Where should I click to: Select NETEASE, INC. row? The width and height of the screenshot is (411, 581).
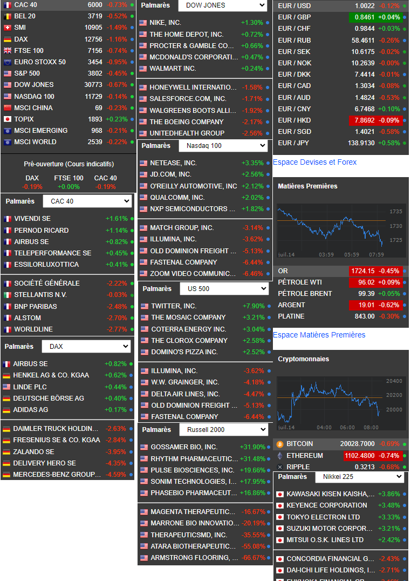click(204, 163)
